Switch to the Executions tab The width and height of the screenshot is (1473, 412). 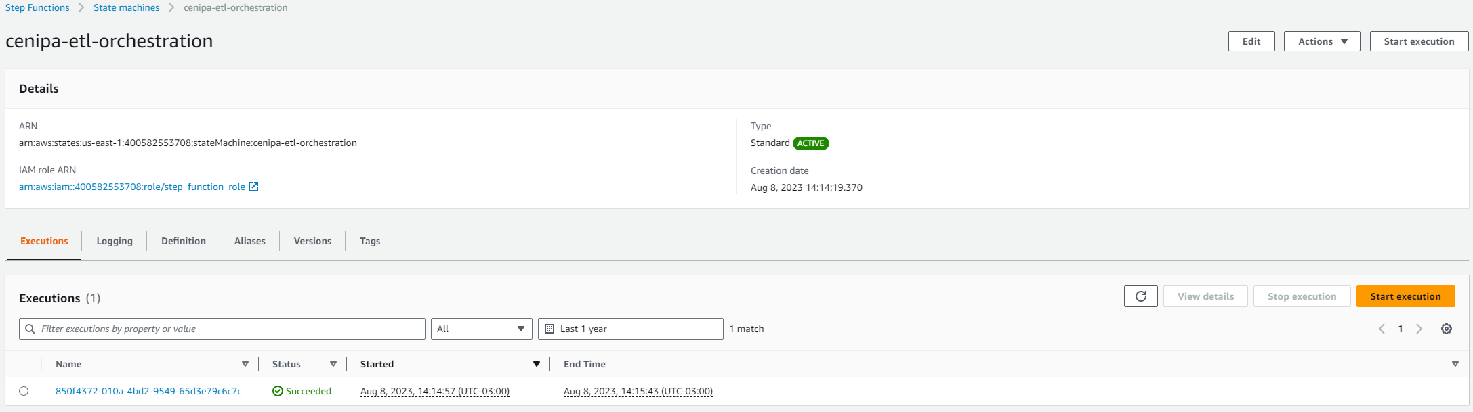pyautogui.click(x=44, y=241)
